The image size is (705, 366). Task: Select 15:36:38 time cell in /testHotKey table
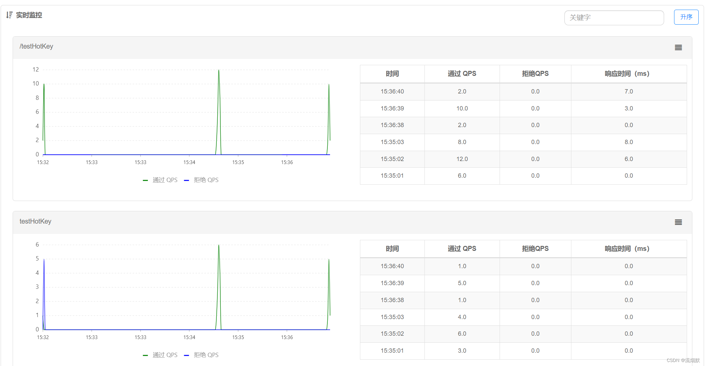pos(392,125)
